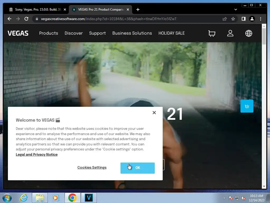The image size is (270, 203).
Task: Open a new browser tab
Action: tap(138, 10)
